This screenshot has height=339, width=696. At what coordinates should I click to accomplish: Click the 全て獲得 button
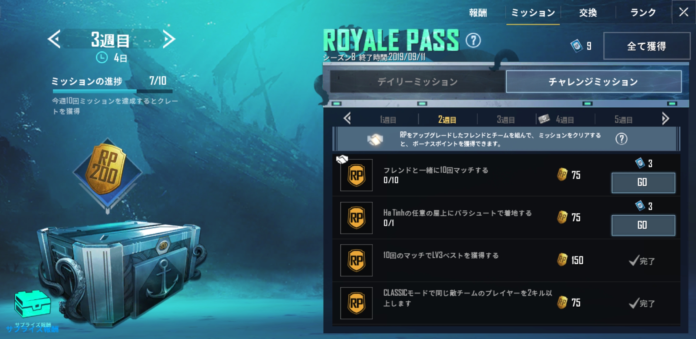tap(646, 46)
